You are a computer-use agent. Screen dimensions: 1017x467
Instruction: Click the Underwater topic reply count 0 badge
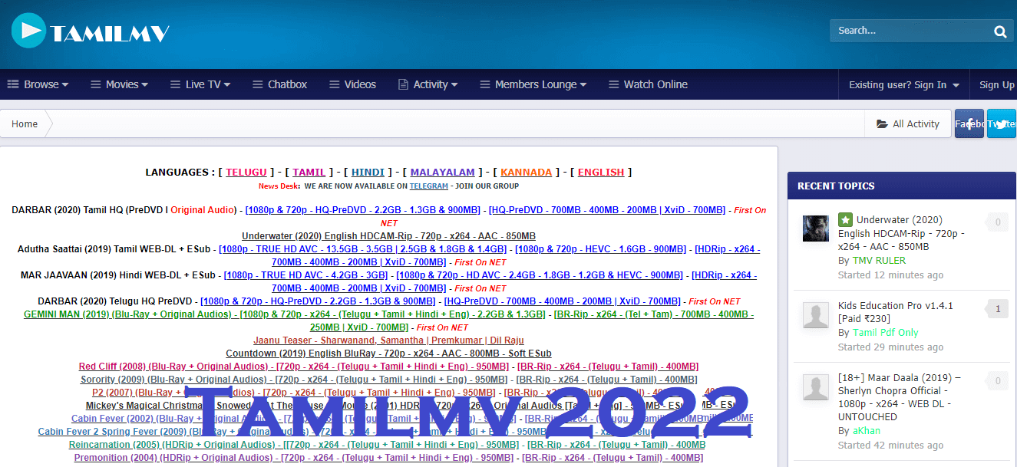[997, 222]
